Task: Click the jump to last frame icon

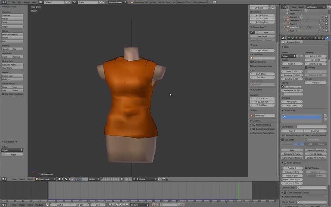Action: [x=127, y=205]
